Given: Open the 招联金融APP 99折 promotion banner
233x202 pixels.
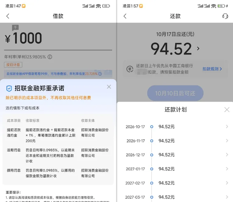Looking at the screenshot, I should click(x=58, y=74).
